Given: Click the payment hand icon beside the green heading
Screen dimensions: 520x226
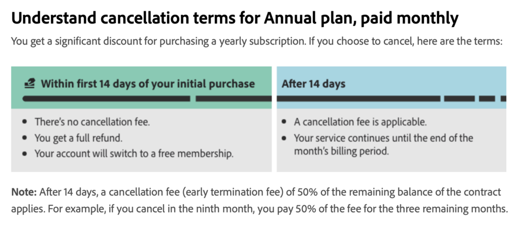Looking at the screenshot, I should pyautogui.click(x=29, y=83).
